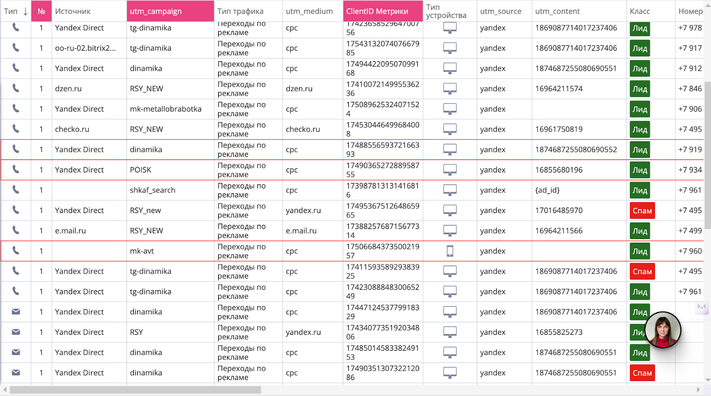Sort by the Тип column arrow
The width and height of the screenshot is (711, 396).
(25, 12)
